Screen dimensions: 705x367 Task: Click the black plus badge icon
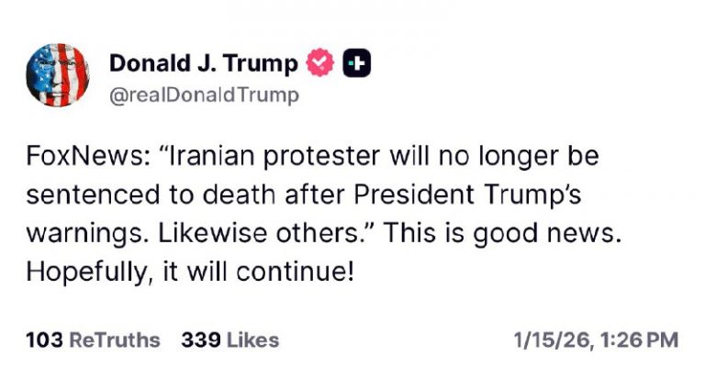[356, 63]
